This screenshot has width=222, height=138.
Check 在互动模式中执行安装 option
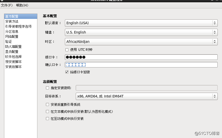point(47,119)
